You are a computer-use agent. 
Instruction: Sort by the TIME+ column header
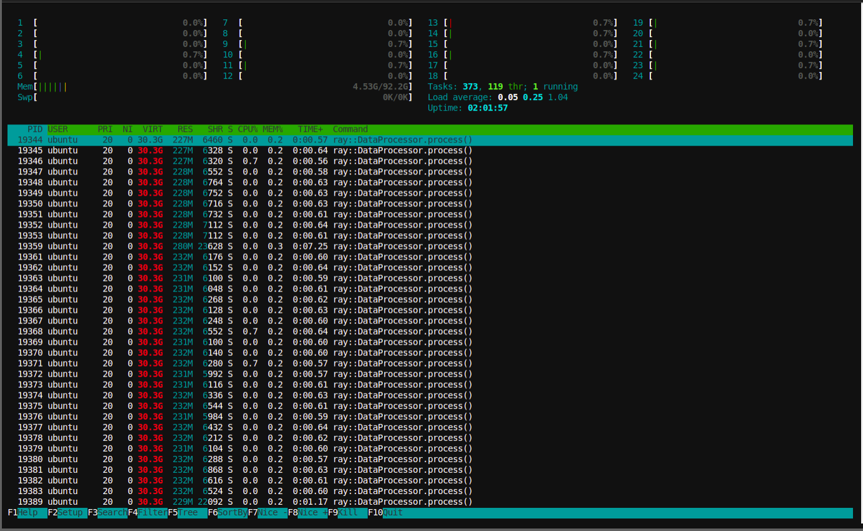tap(310, 129)
